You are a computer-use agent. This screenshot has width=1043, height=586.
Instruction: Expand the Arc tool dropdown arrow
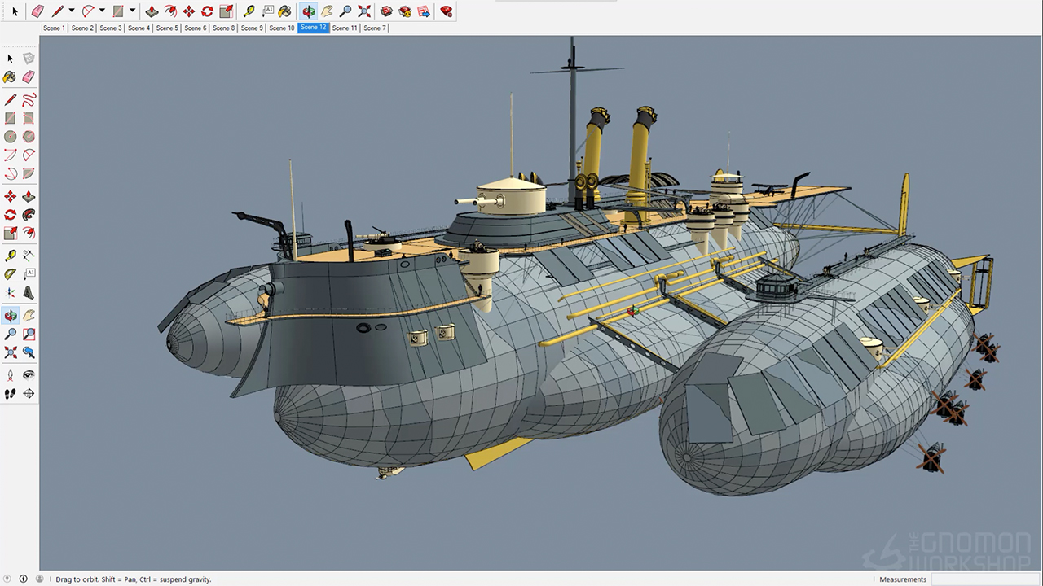[x=102, y=11]
